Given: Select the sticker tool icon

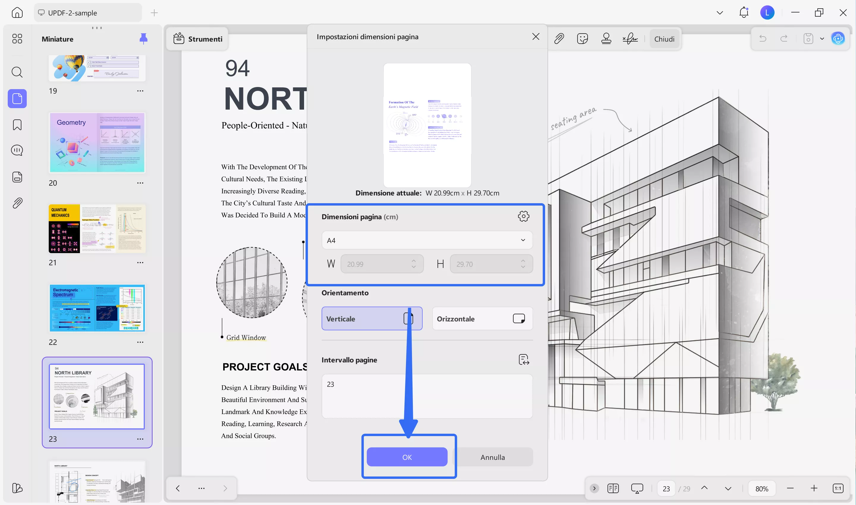Looking at the screenshot, I should pos(583,39).
